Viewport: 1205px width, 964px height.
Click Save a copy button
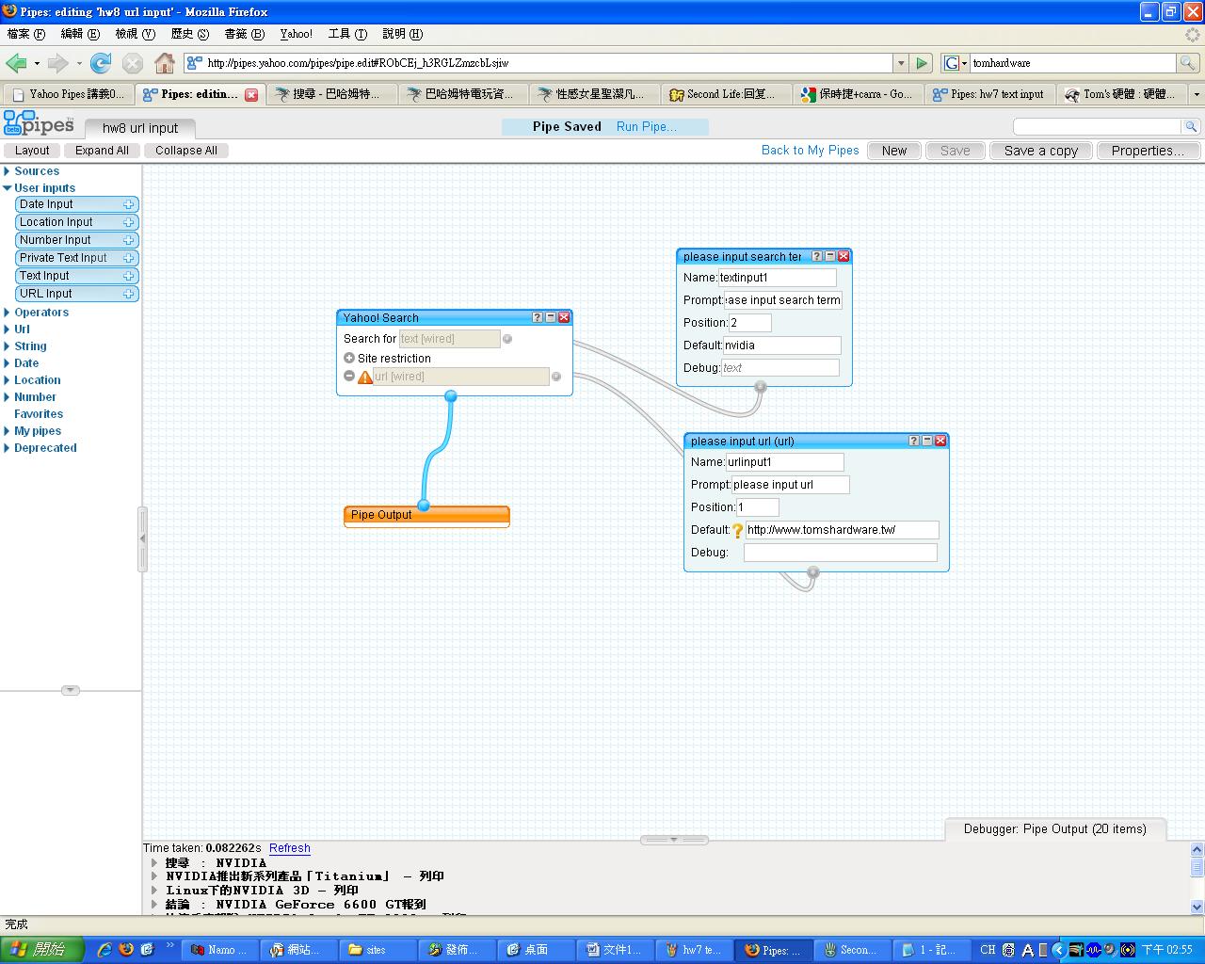coord(1040,151)
